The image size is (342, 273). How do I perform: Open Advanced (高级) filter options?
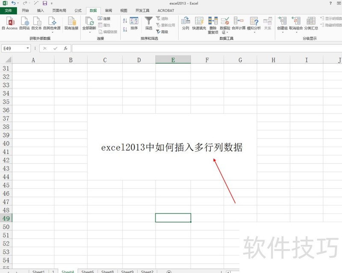coord(162,32)
